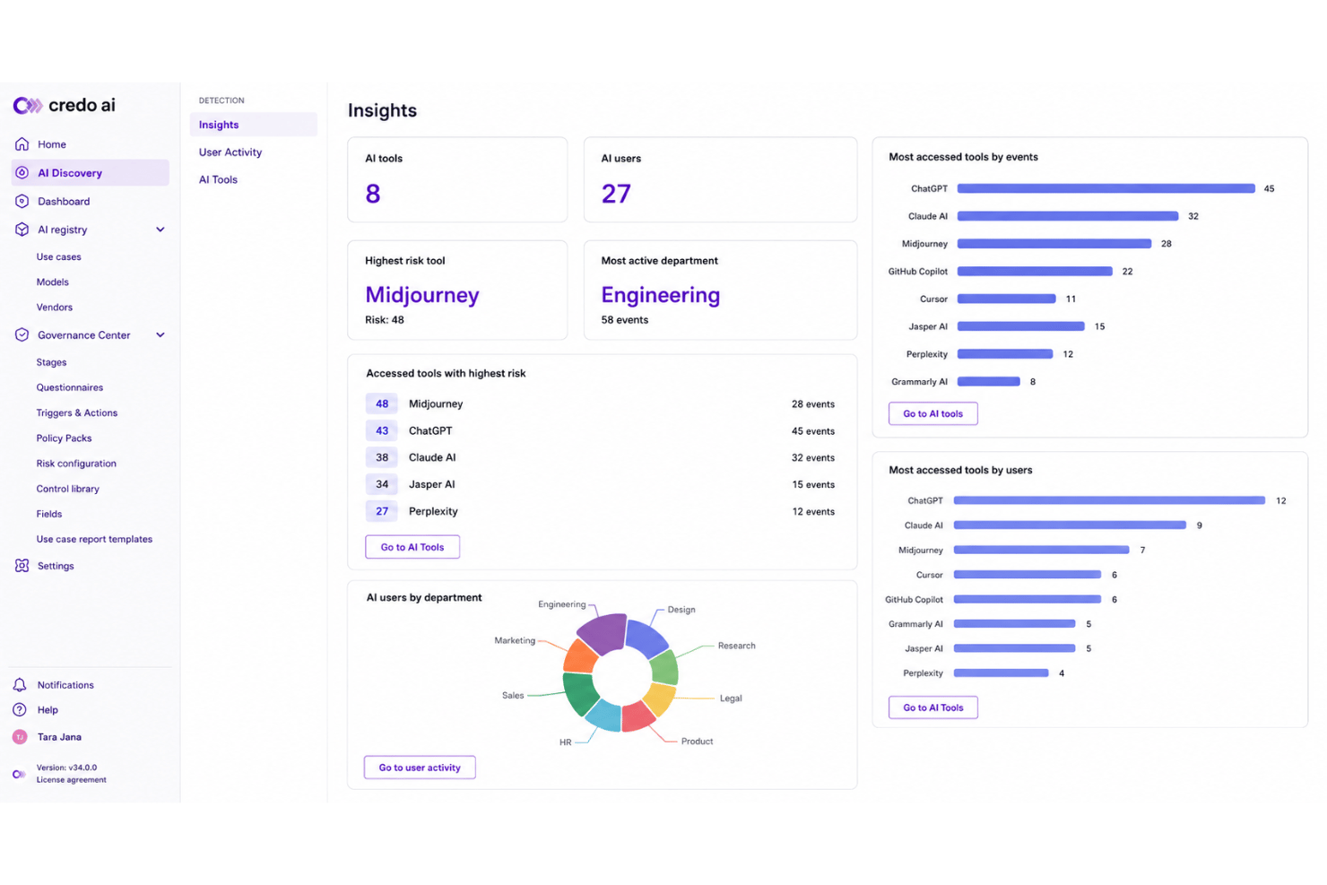The image size is (1327, 885).
Task: Click the Claude AI row in highest risk list
Action: click(601, 458)
